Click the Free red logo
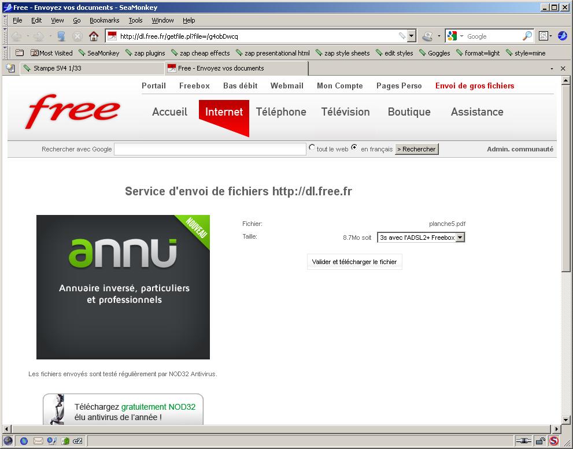 coord(73,111)
